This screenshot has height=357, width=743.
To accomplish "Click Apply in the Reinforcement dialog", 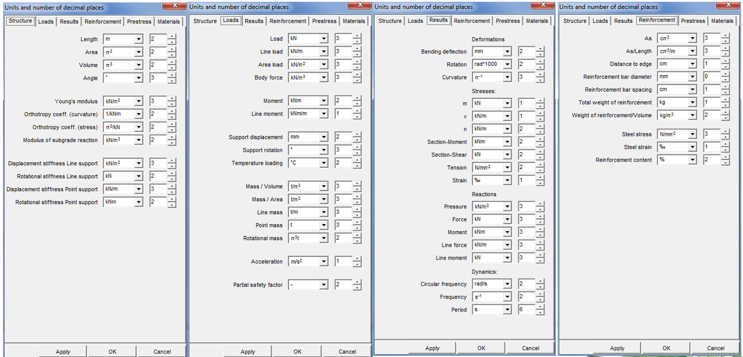I will pos(617,348).
